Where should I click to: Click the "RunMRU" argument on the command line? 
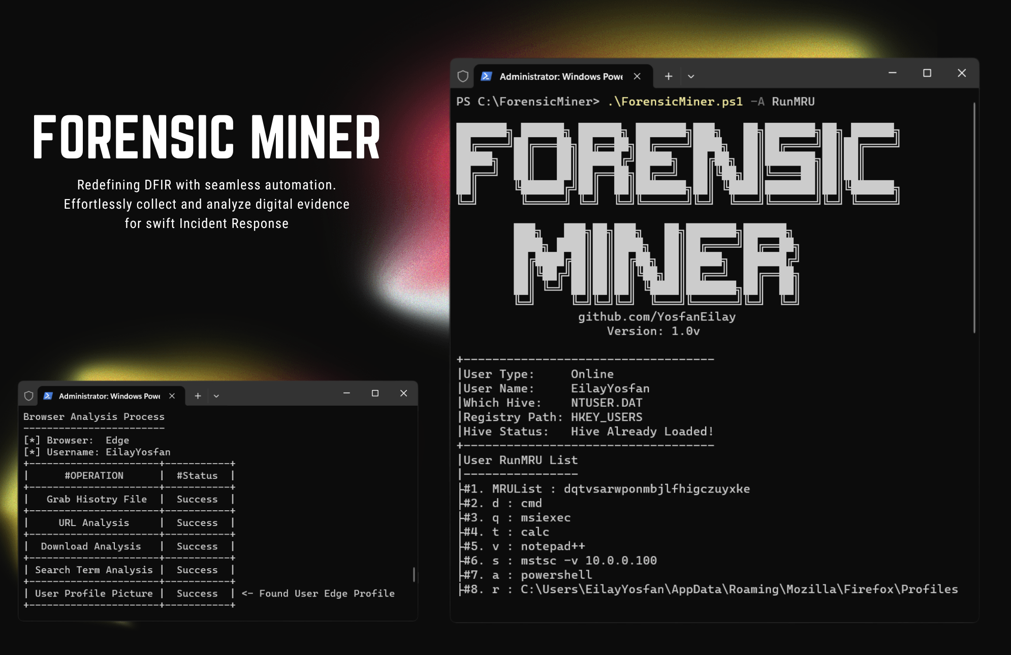click(793, 102)
